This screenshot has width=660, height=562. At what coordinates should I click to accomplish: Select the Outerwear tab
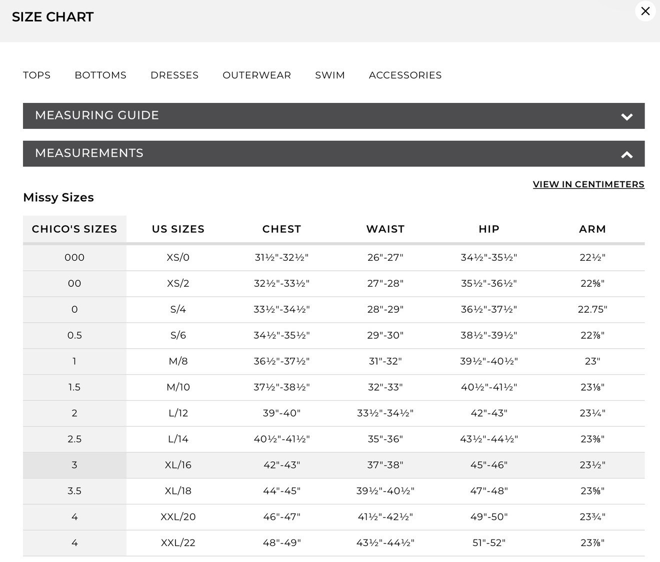256,75
